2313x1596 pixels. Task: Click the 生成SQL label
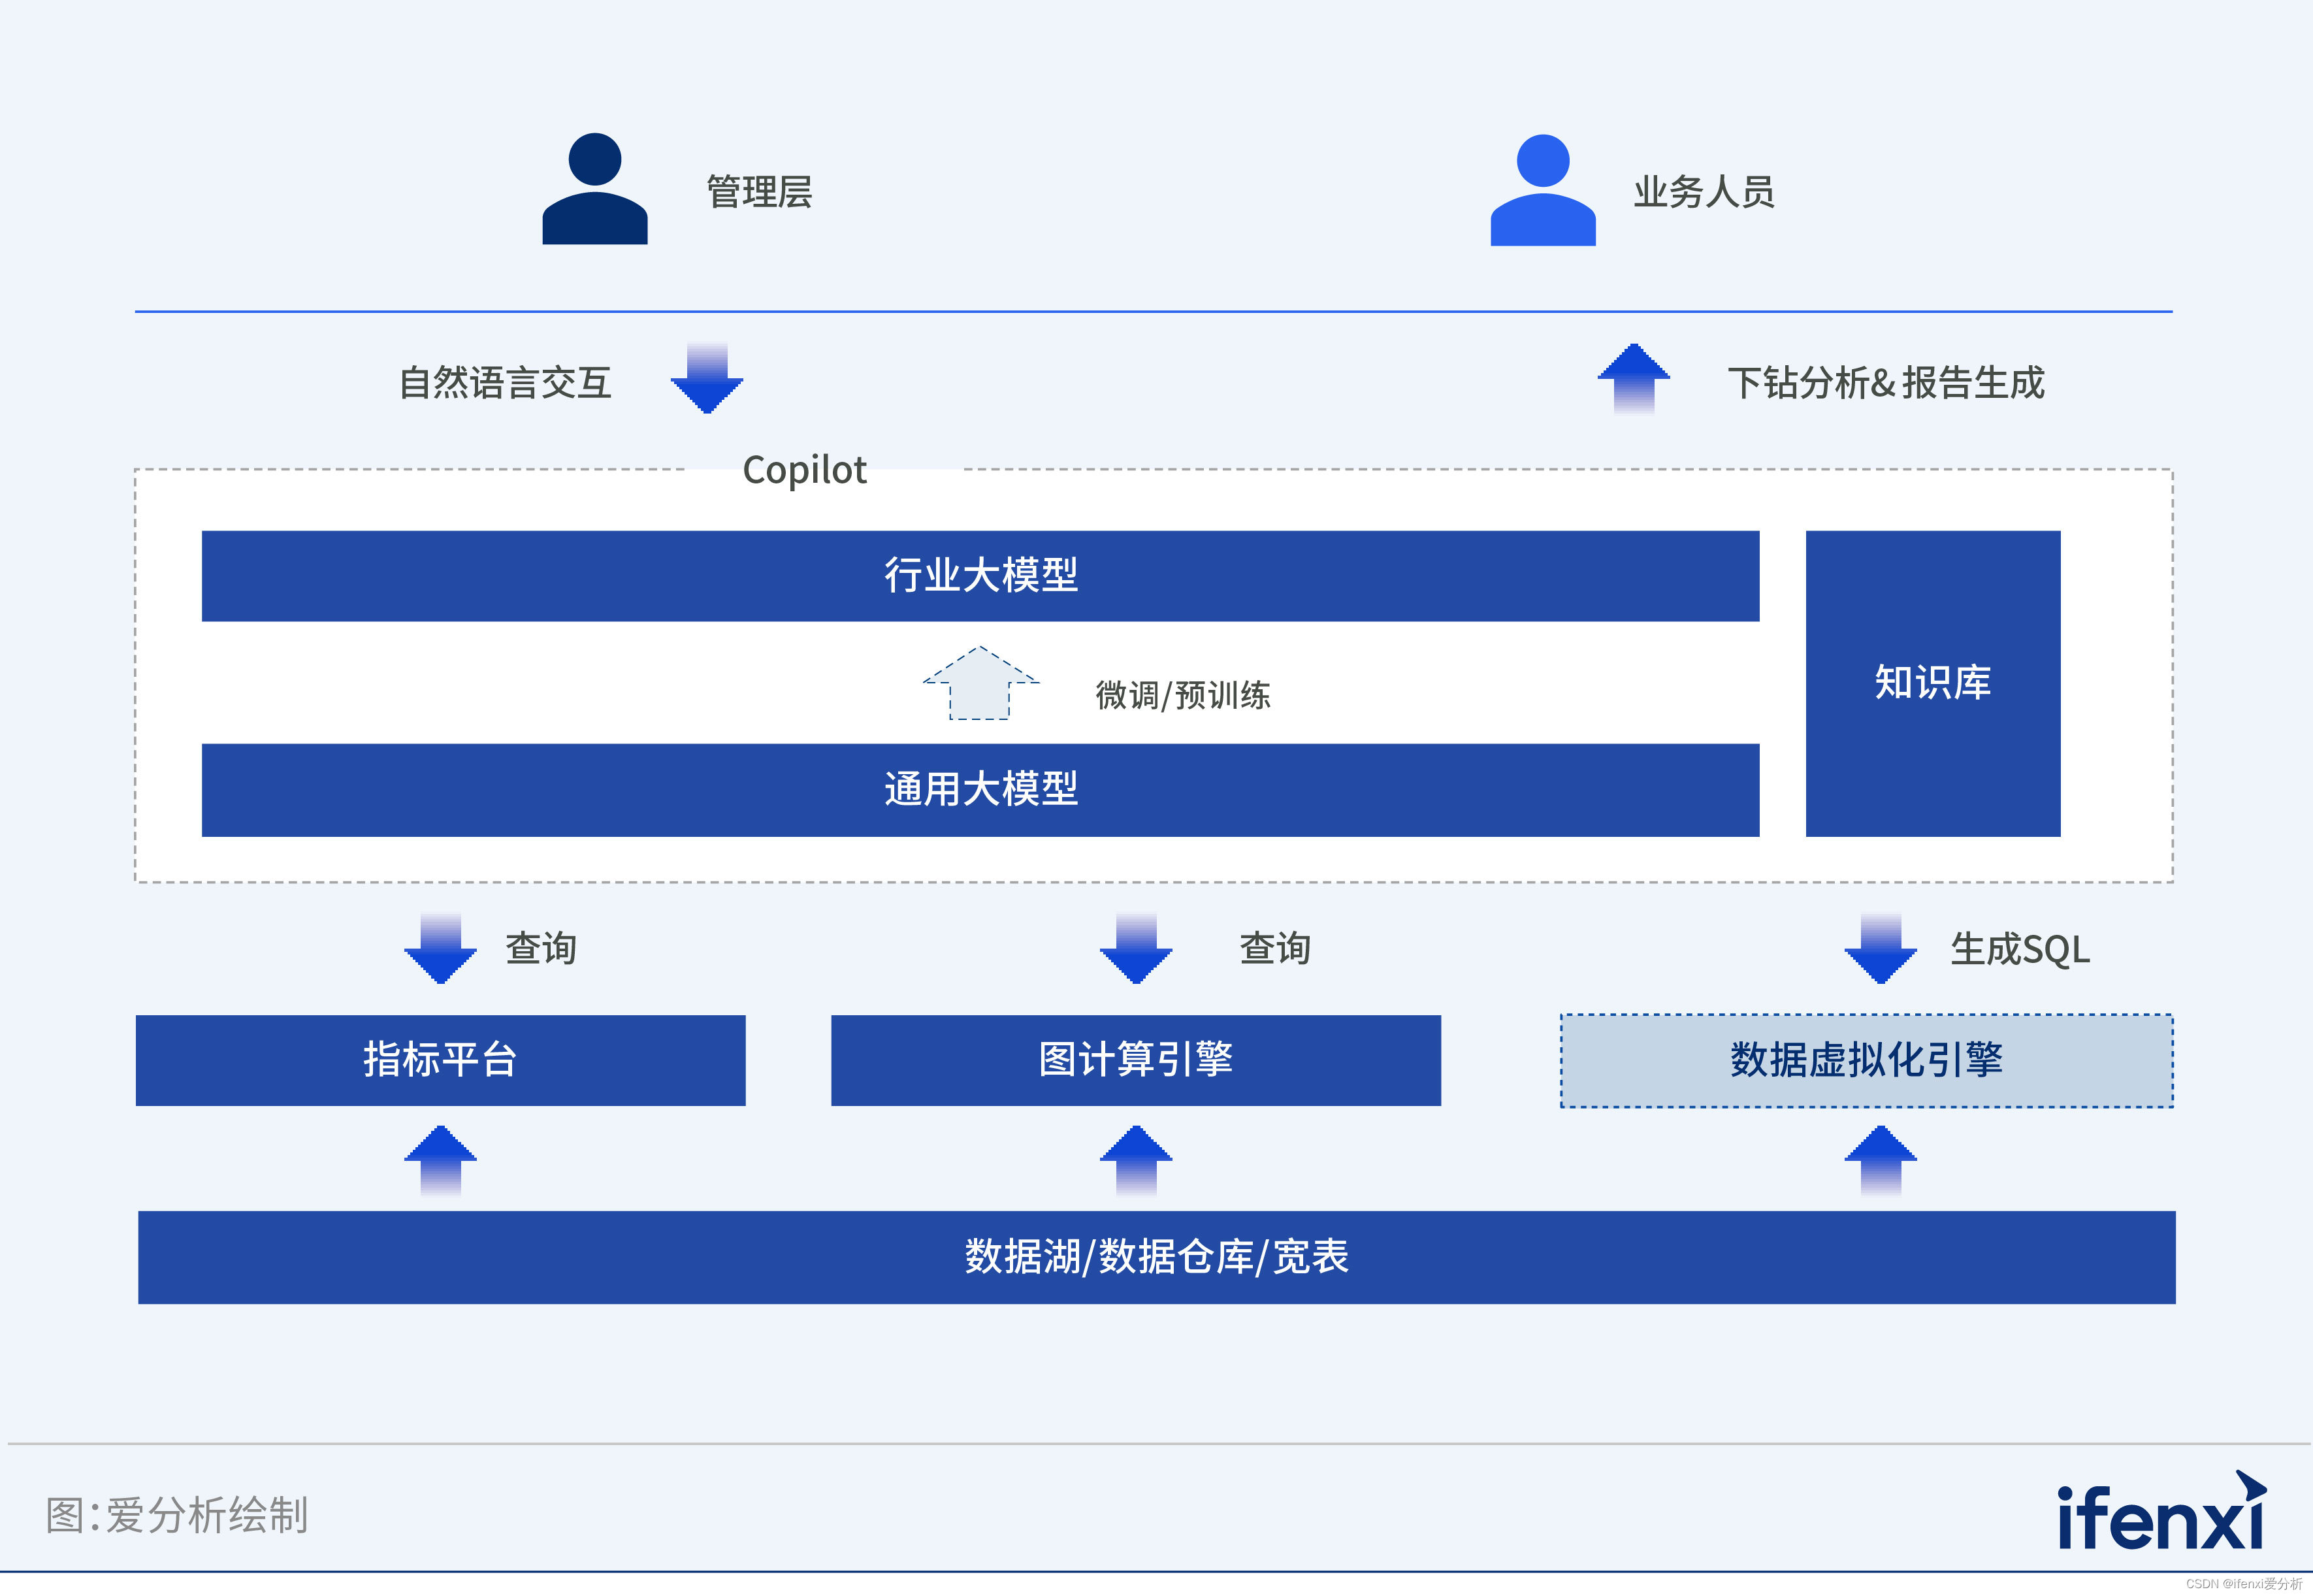[2020, 949]
